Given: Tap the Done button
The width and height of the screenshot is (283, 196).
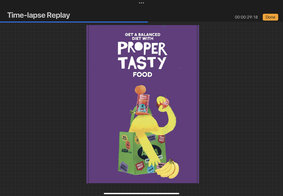Looking at the screenshot, I should coord(270,17).
